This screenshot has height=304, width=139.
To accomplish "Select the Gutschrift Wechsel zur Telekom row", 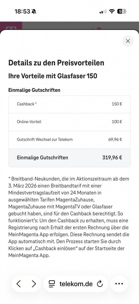I will point(69,140).
